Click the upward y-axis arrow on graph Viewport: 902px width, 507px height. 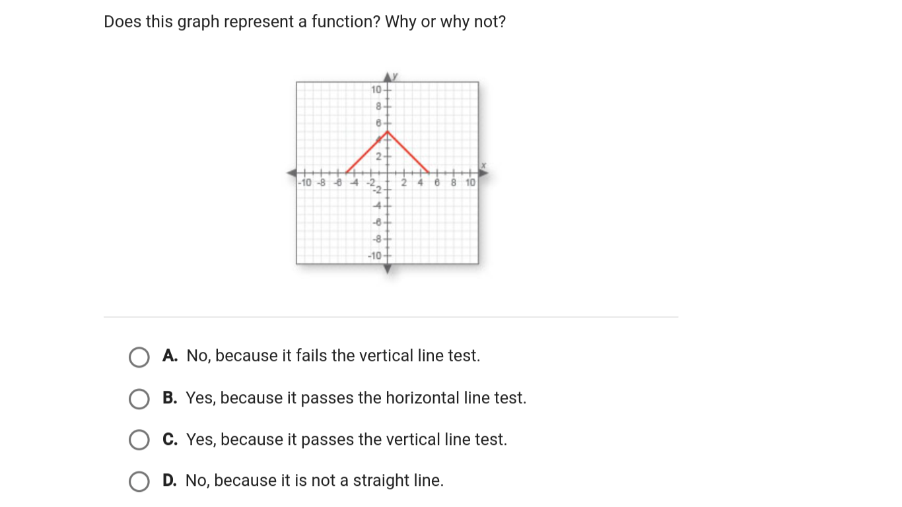click(x=388, y=76)
